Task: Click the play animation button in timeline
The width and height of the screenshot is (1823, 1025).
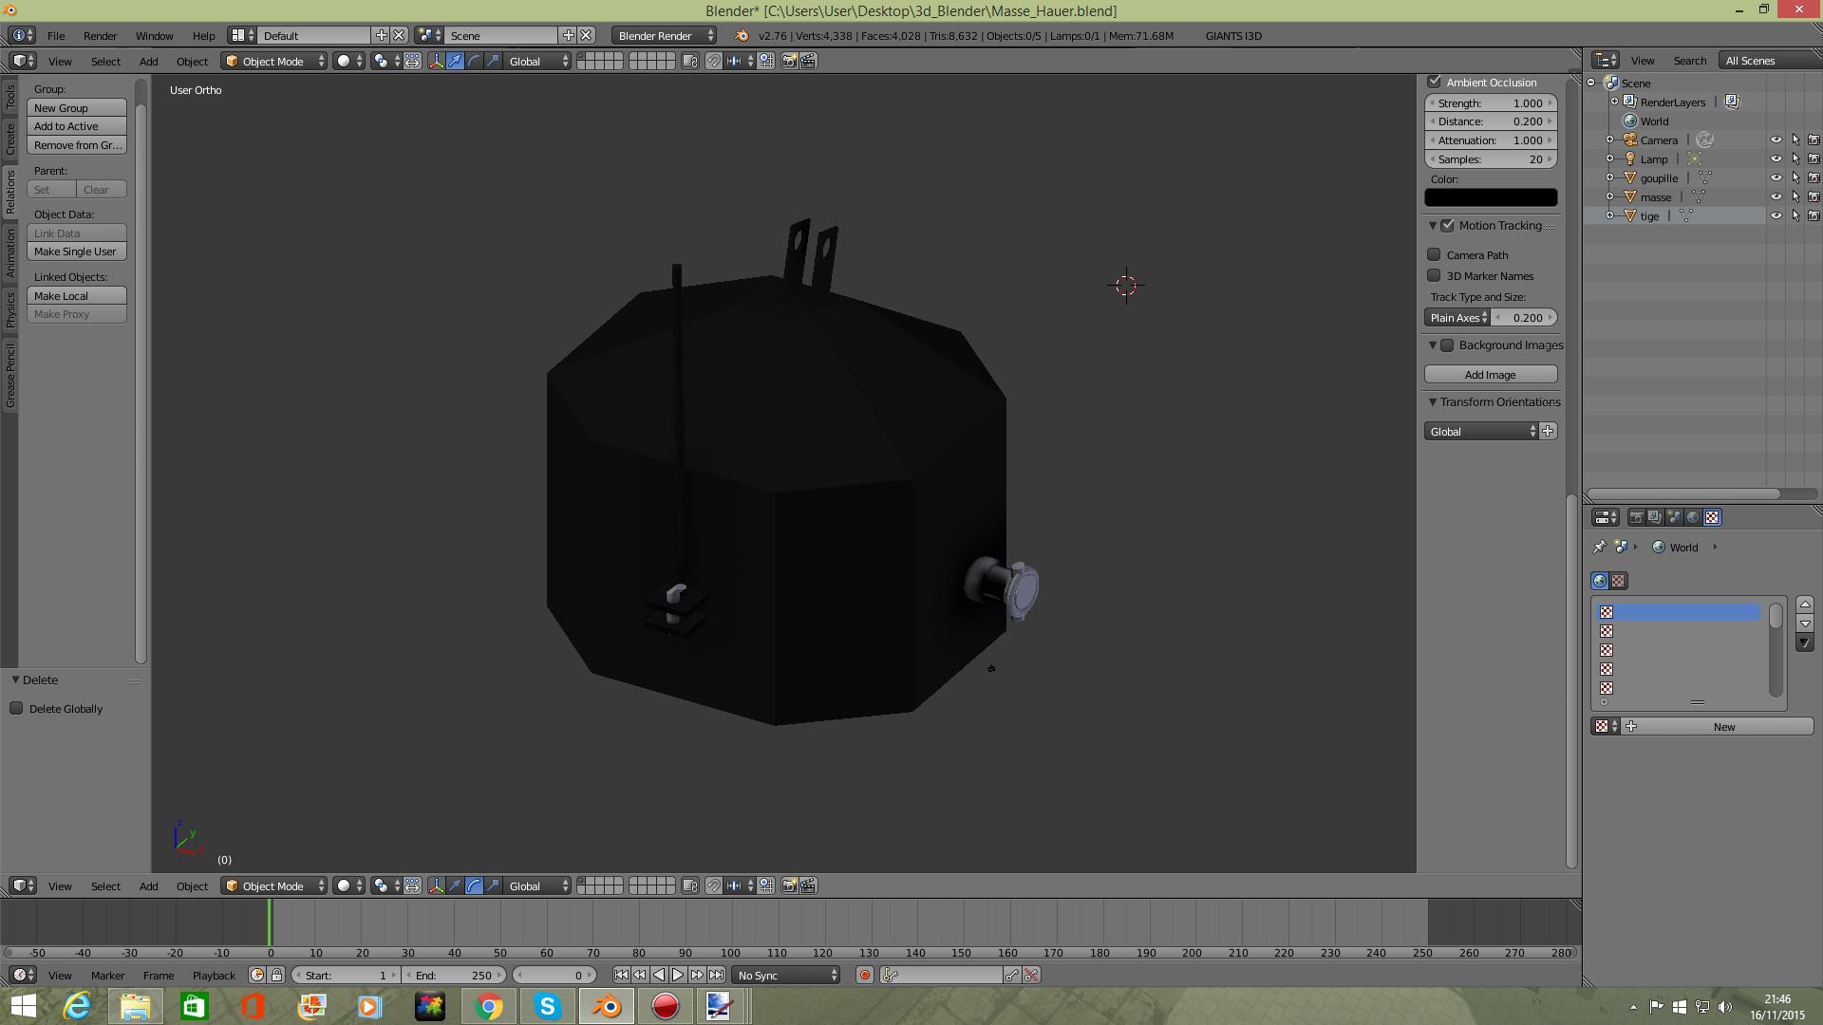Action: 678,975
